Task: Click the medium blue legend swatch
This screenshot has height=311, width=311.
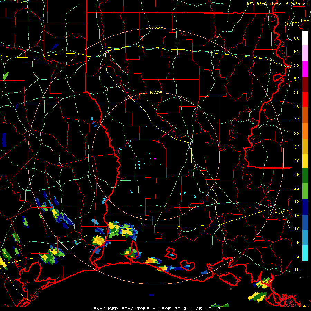Action: (x=305, y=222)
